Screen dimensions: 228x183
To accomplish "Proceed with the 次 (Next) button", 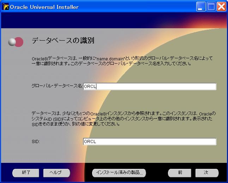I will (207, 173).
